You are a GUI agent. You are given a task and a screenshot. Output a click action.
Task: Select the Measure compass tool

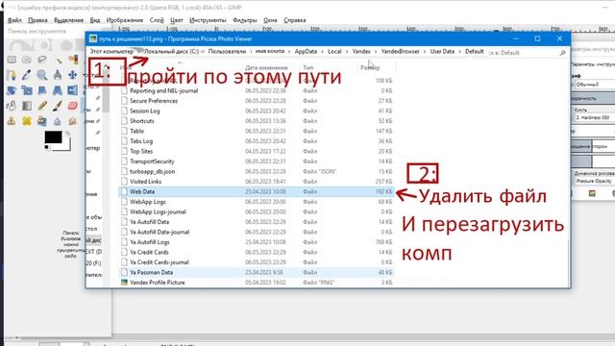(58, 75)
